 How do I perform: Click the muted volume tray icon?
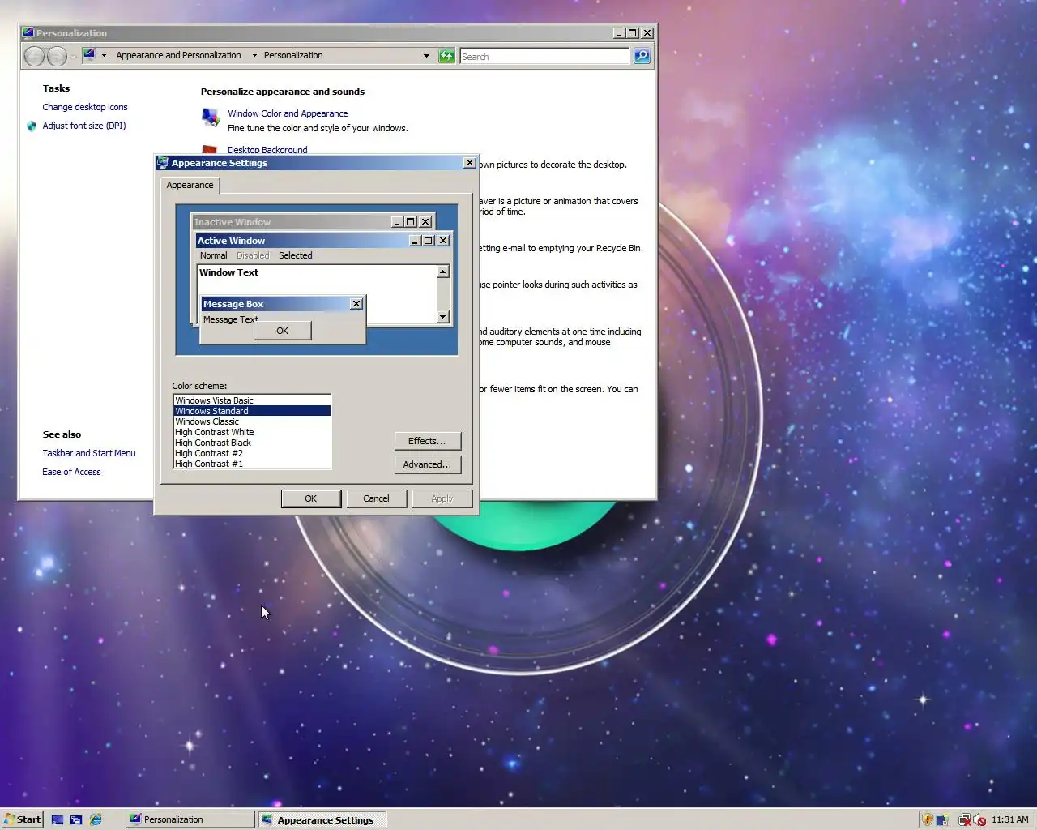click(x=979, y=820)
